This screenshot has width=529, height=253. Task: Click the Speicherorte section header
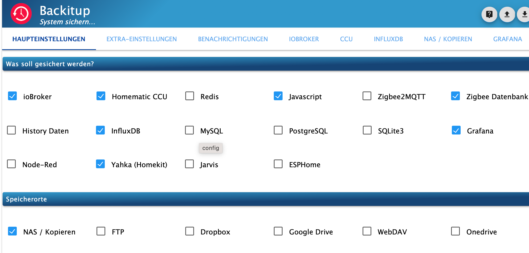pos(26,199)
